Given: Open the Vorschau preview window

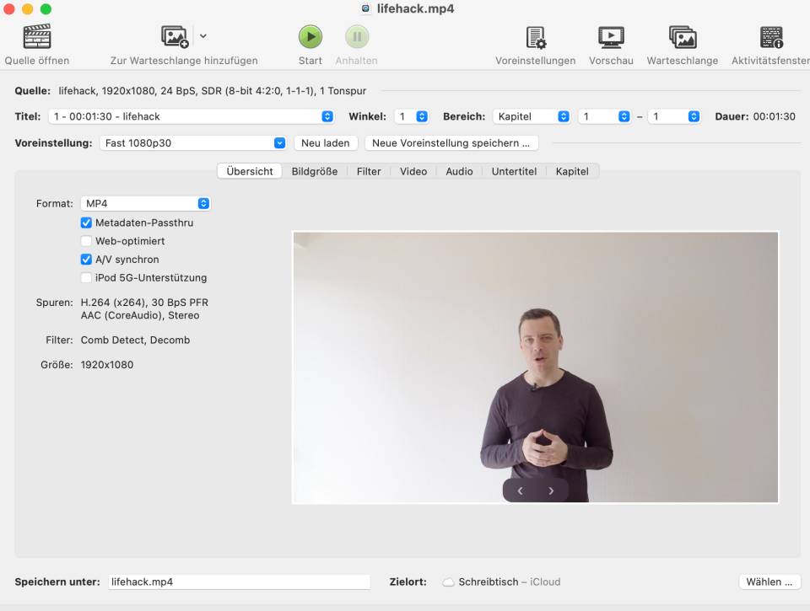Looking at the screenshot, I should coord(610,36).
